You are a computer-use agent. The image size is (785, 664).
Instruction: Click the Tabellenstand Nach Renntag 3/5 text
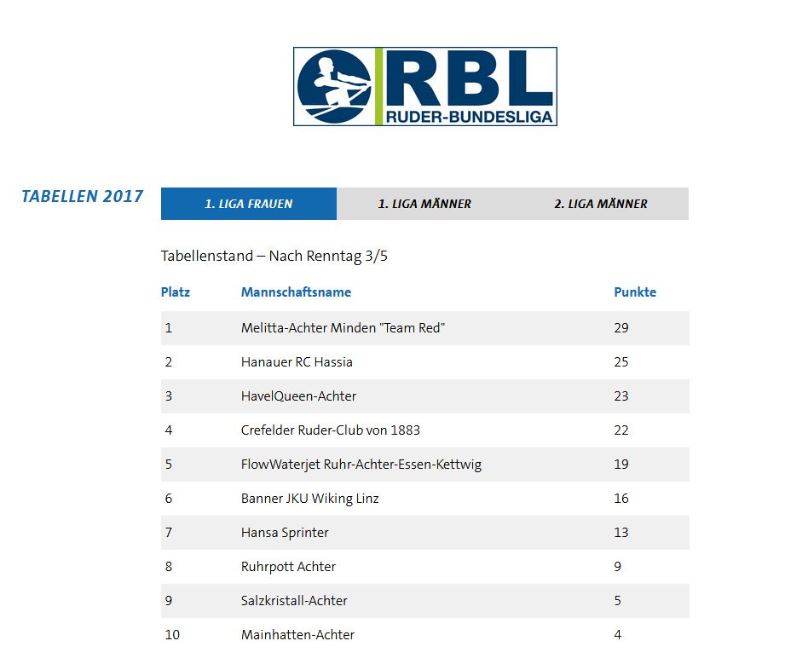point(274,256)
